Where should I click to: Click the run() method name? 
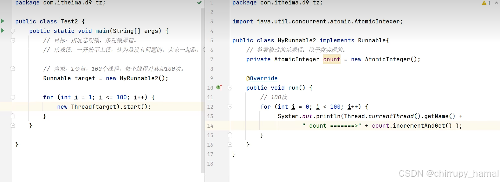[x=297, y=88]
